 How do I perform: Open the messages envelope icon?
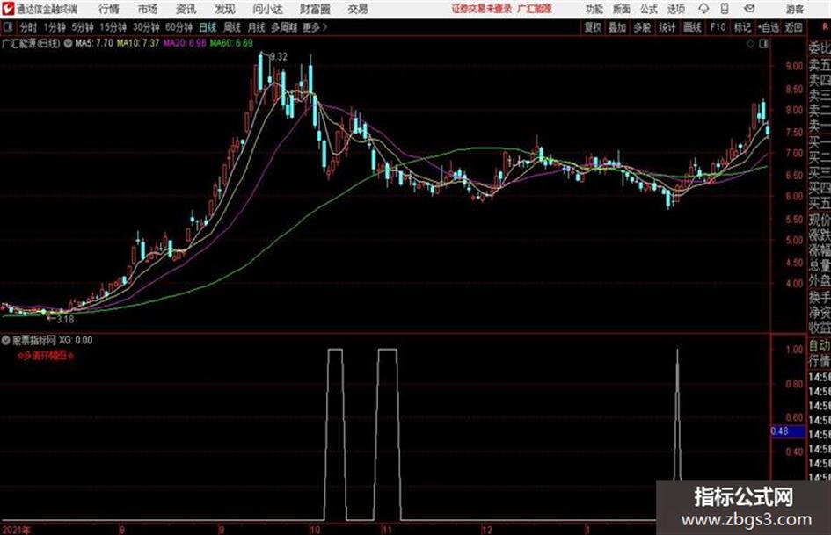(749, 9)
